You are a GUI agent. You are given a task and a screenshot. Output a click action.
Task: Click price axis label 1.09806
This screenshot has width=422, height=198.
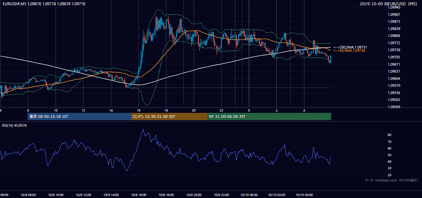(394, 36)
